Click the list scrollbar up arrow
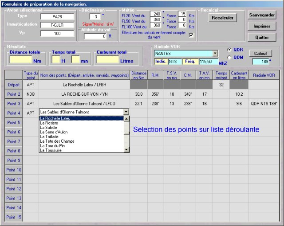 [x=126, y=119]
